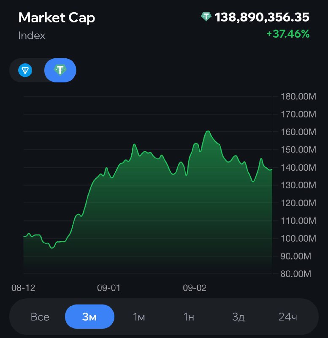328x338 pixels.
Task: Switch the currency toggle to TON
Action: [x=25, y=70]
